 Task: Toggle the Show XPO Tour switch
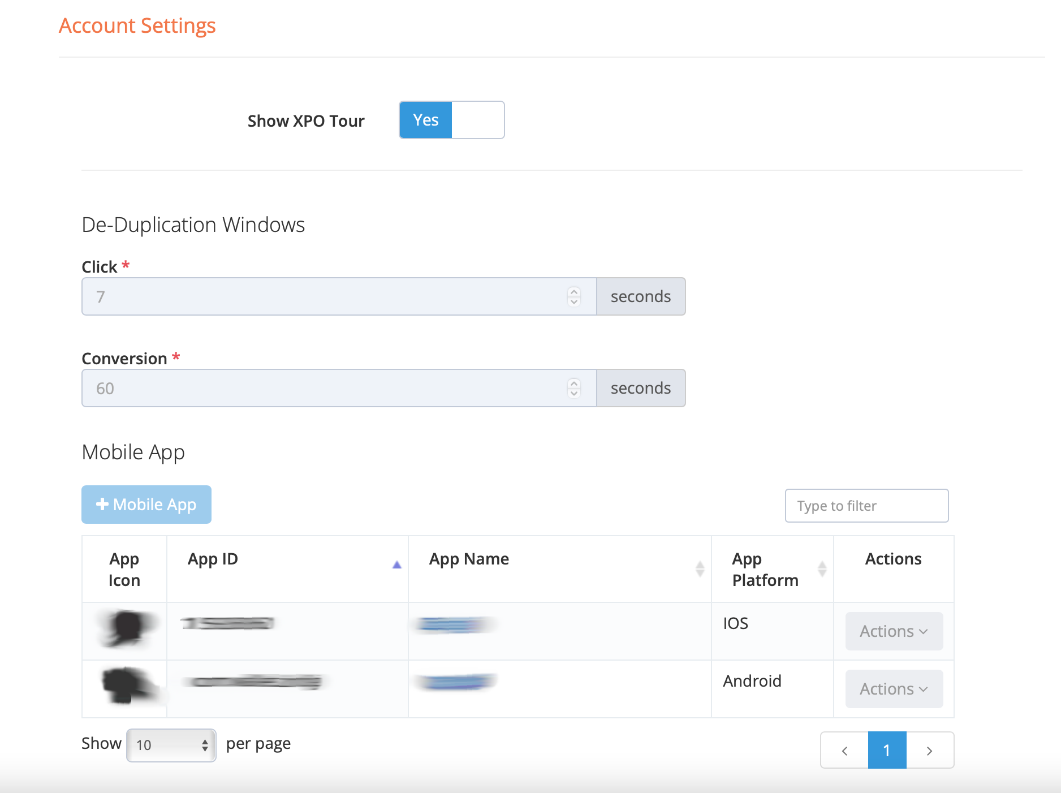tap(451, 120)
